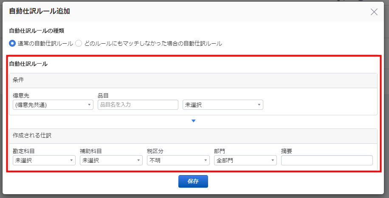Click the arrow of 不明 select box
The image size is (389, 198).
click(206, 160)
